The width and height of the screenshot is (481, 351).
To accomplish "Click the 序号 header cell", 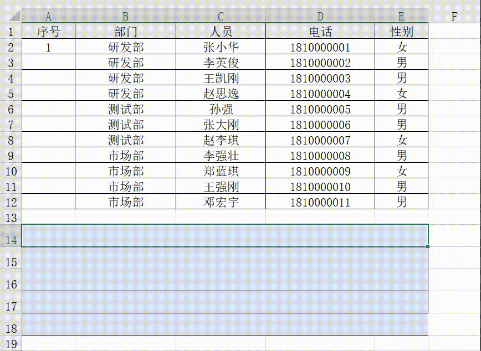I will coord(48,31).
